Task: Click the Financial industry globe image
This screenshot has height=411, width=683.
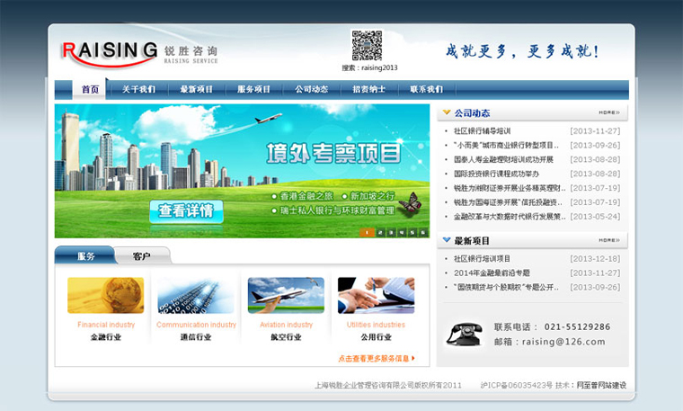Action: click(105, 295)
